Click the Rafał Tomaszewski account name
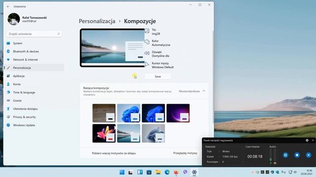 35,18
